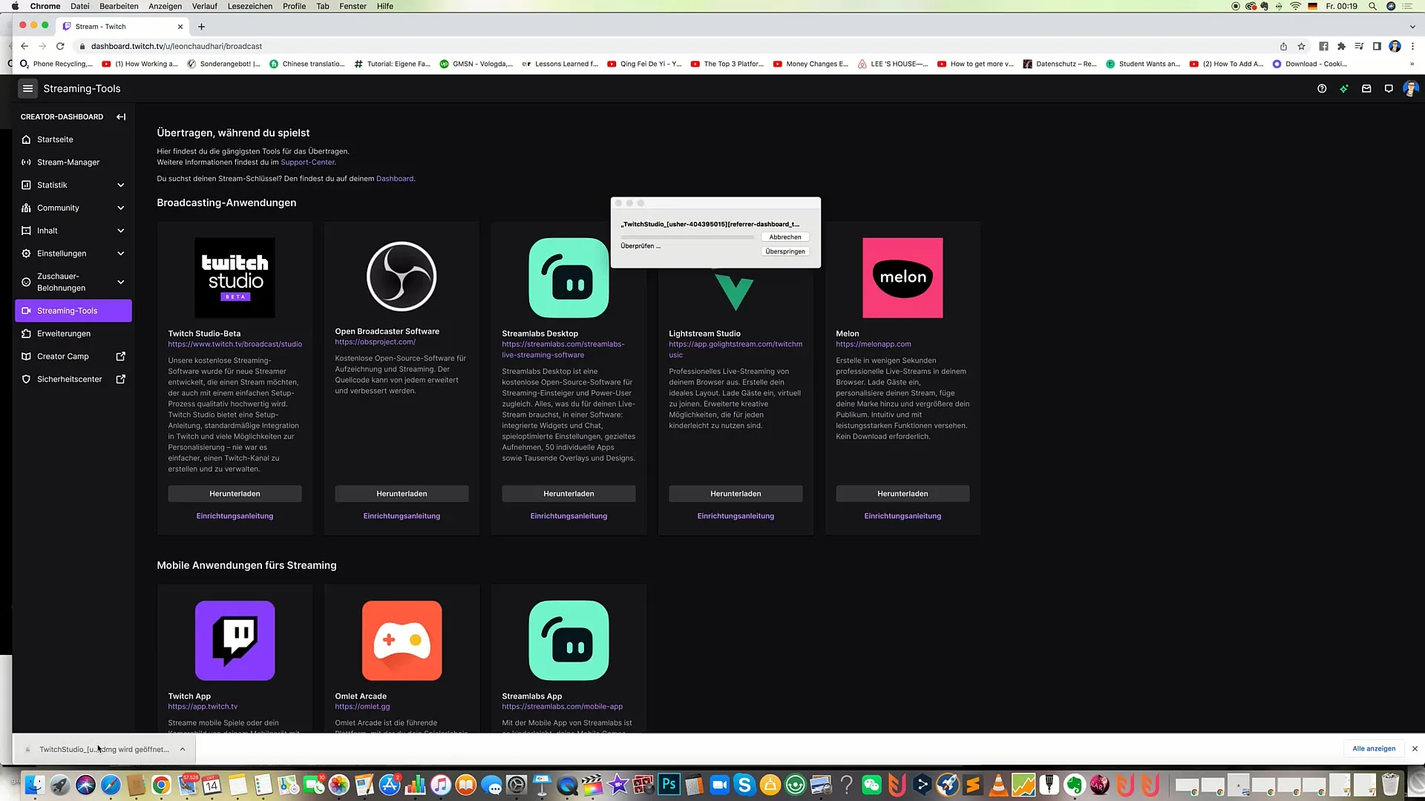Expand Zuschauer-Belohnungen section
The height and width of the screenshot is (801, 1425).
coord(121,282)
